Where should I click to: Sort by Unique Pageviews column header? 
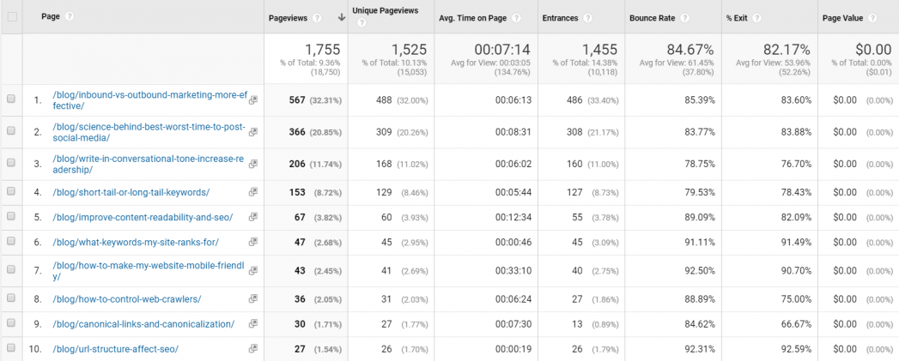coord(386,11)
